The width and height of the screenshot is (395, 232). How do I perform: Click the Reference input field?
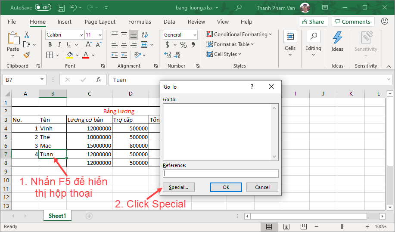[x=221, y=173]
